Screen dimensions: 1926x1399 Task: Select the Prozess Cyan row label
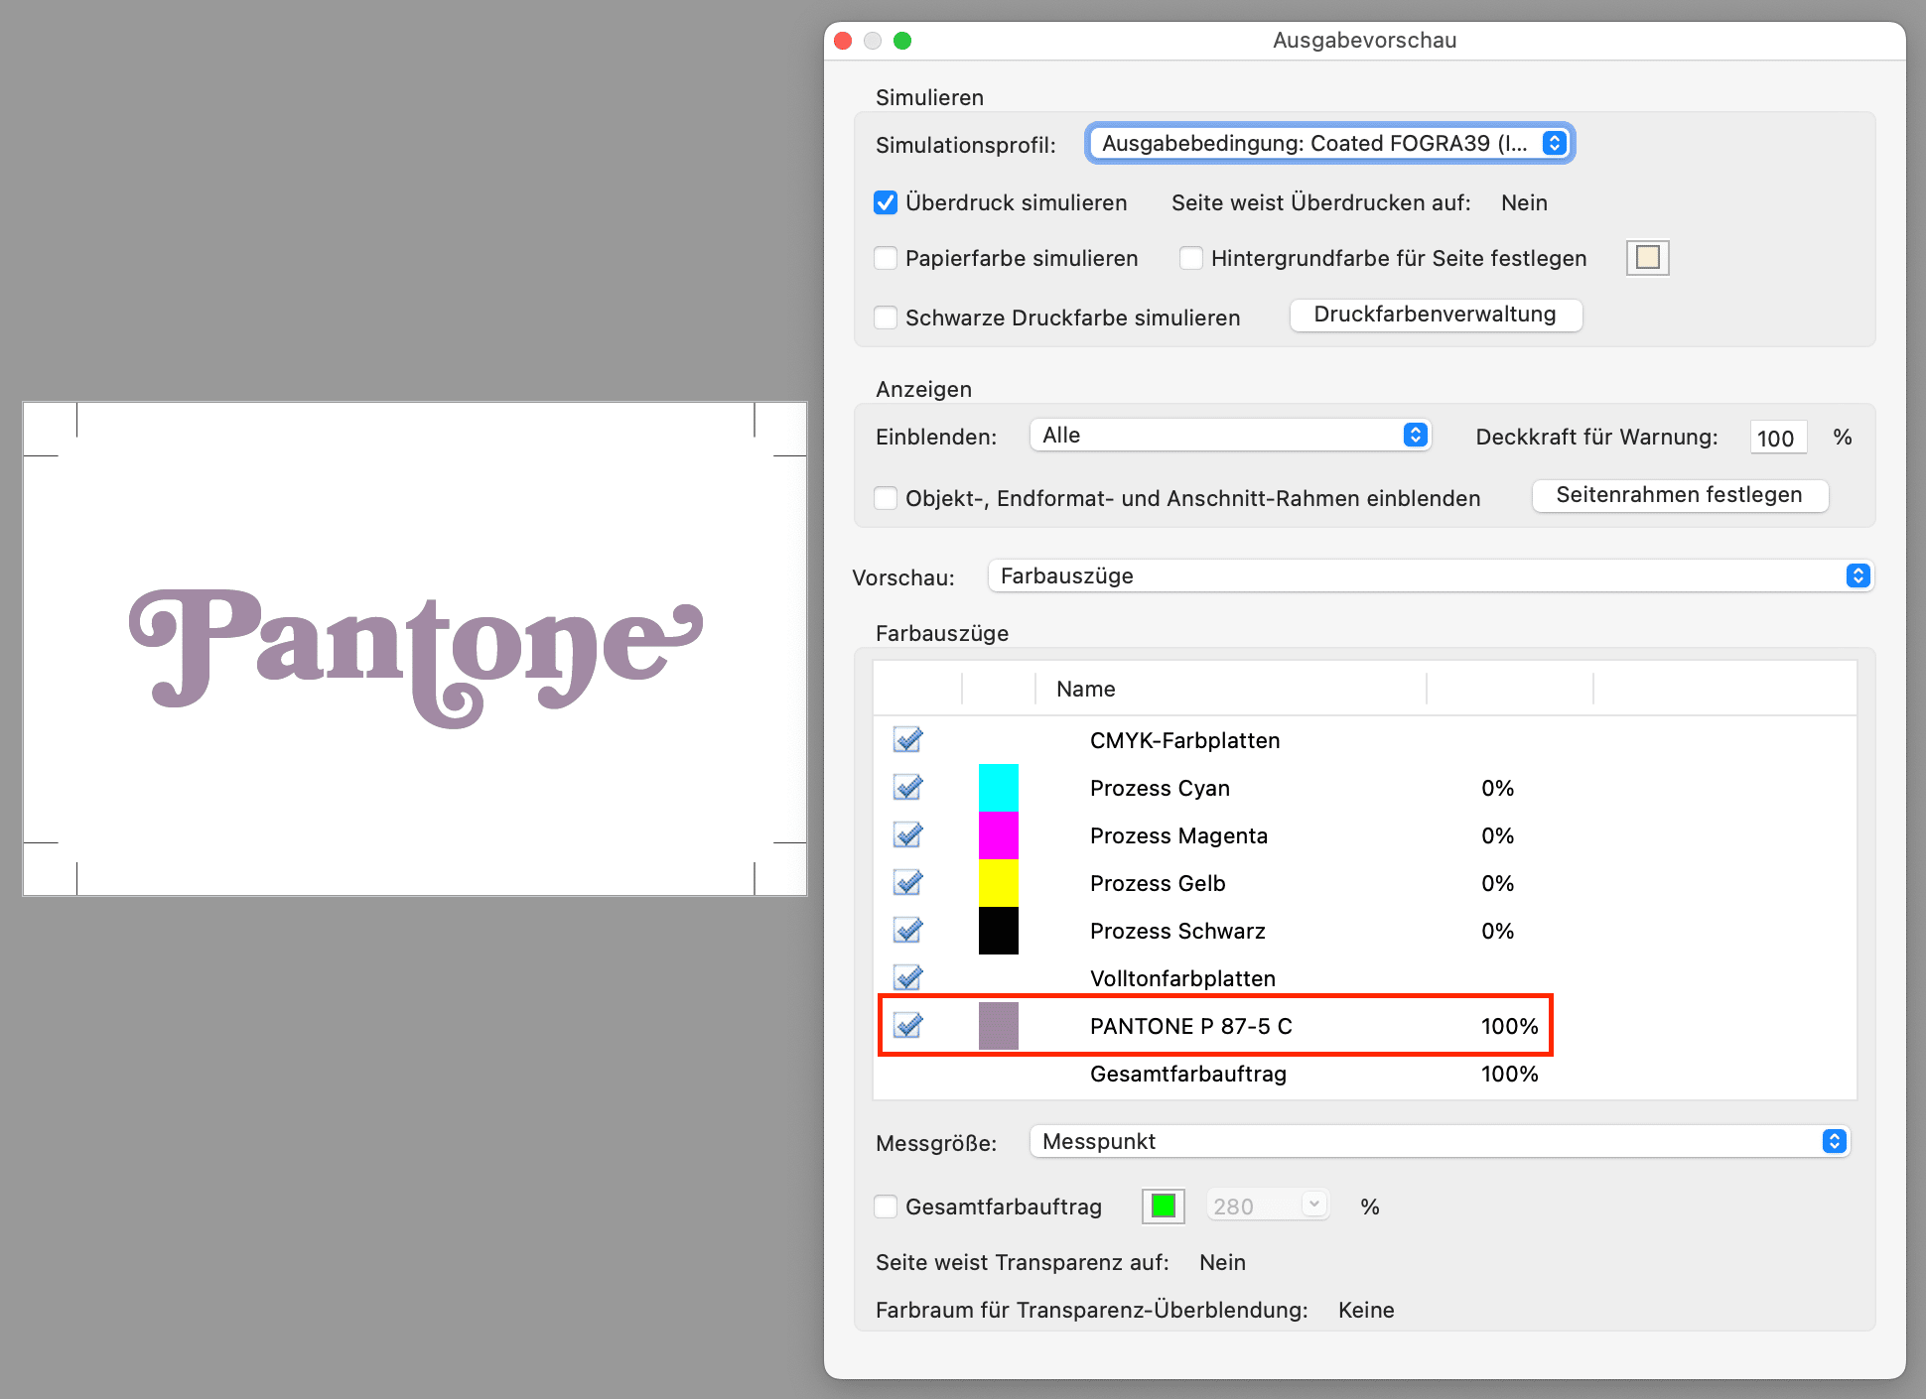click(1160, 788)
